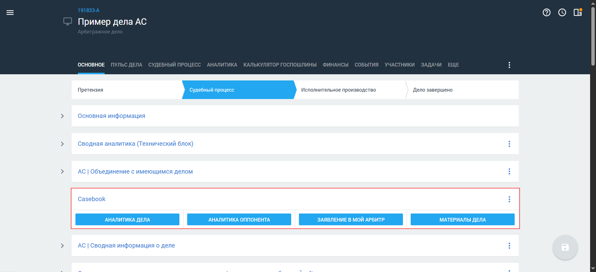Screen dimensions: 596x272
Task: Switch to the Пульс дела tab
Action: pos(126,65)
